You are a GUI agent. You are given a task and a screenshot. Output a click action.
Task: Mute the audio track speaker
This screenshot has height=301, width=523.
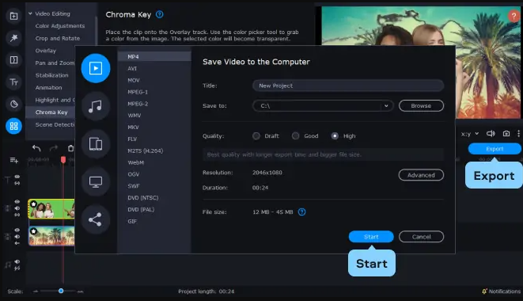(x=17, y=261)
